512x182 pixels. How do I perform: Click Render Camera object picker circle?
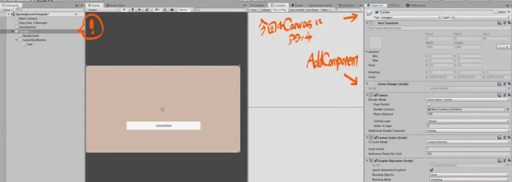[507, 109]
